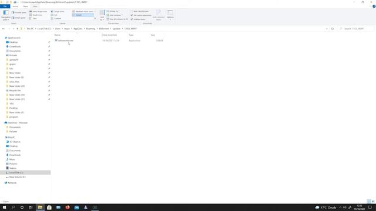Toggle the Details pane button

19,18
